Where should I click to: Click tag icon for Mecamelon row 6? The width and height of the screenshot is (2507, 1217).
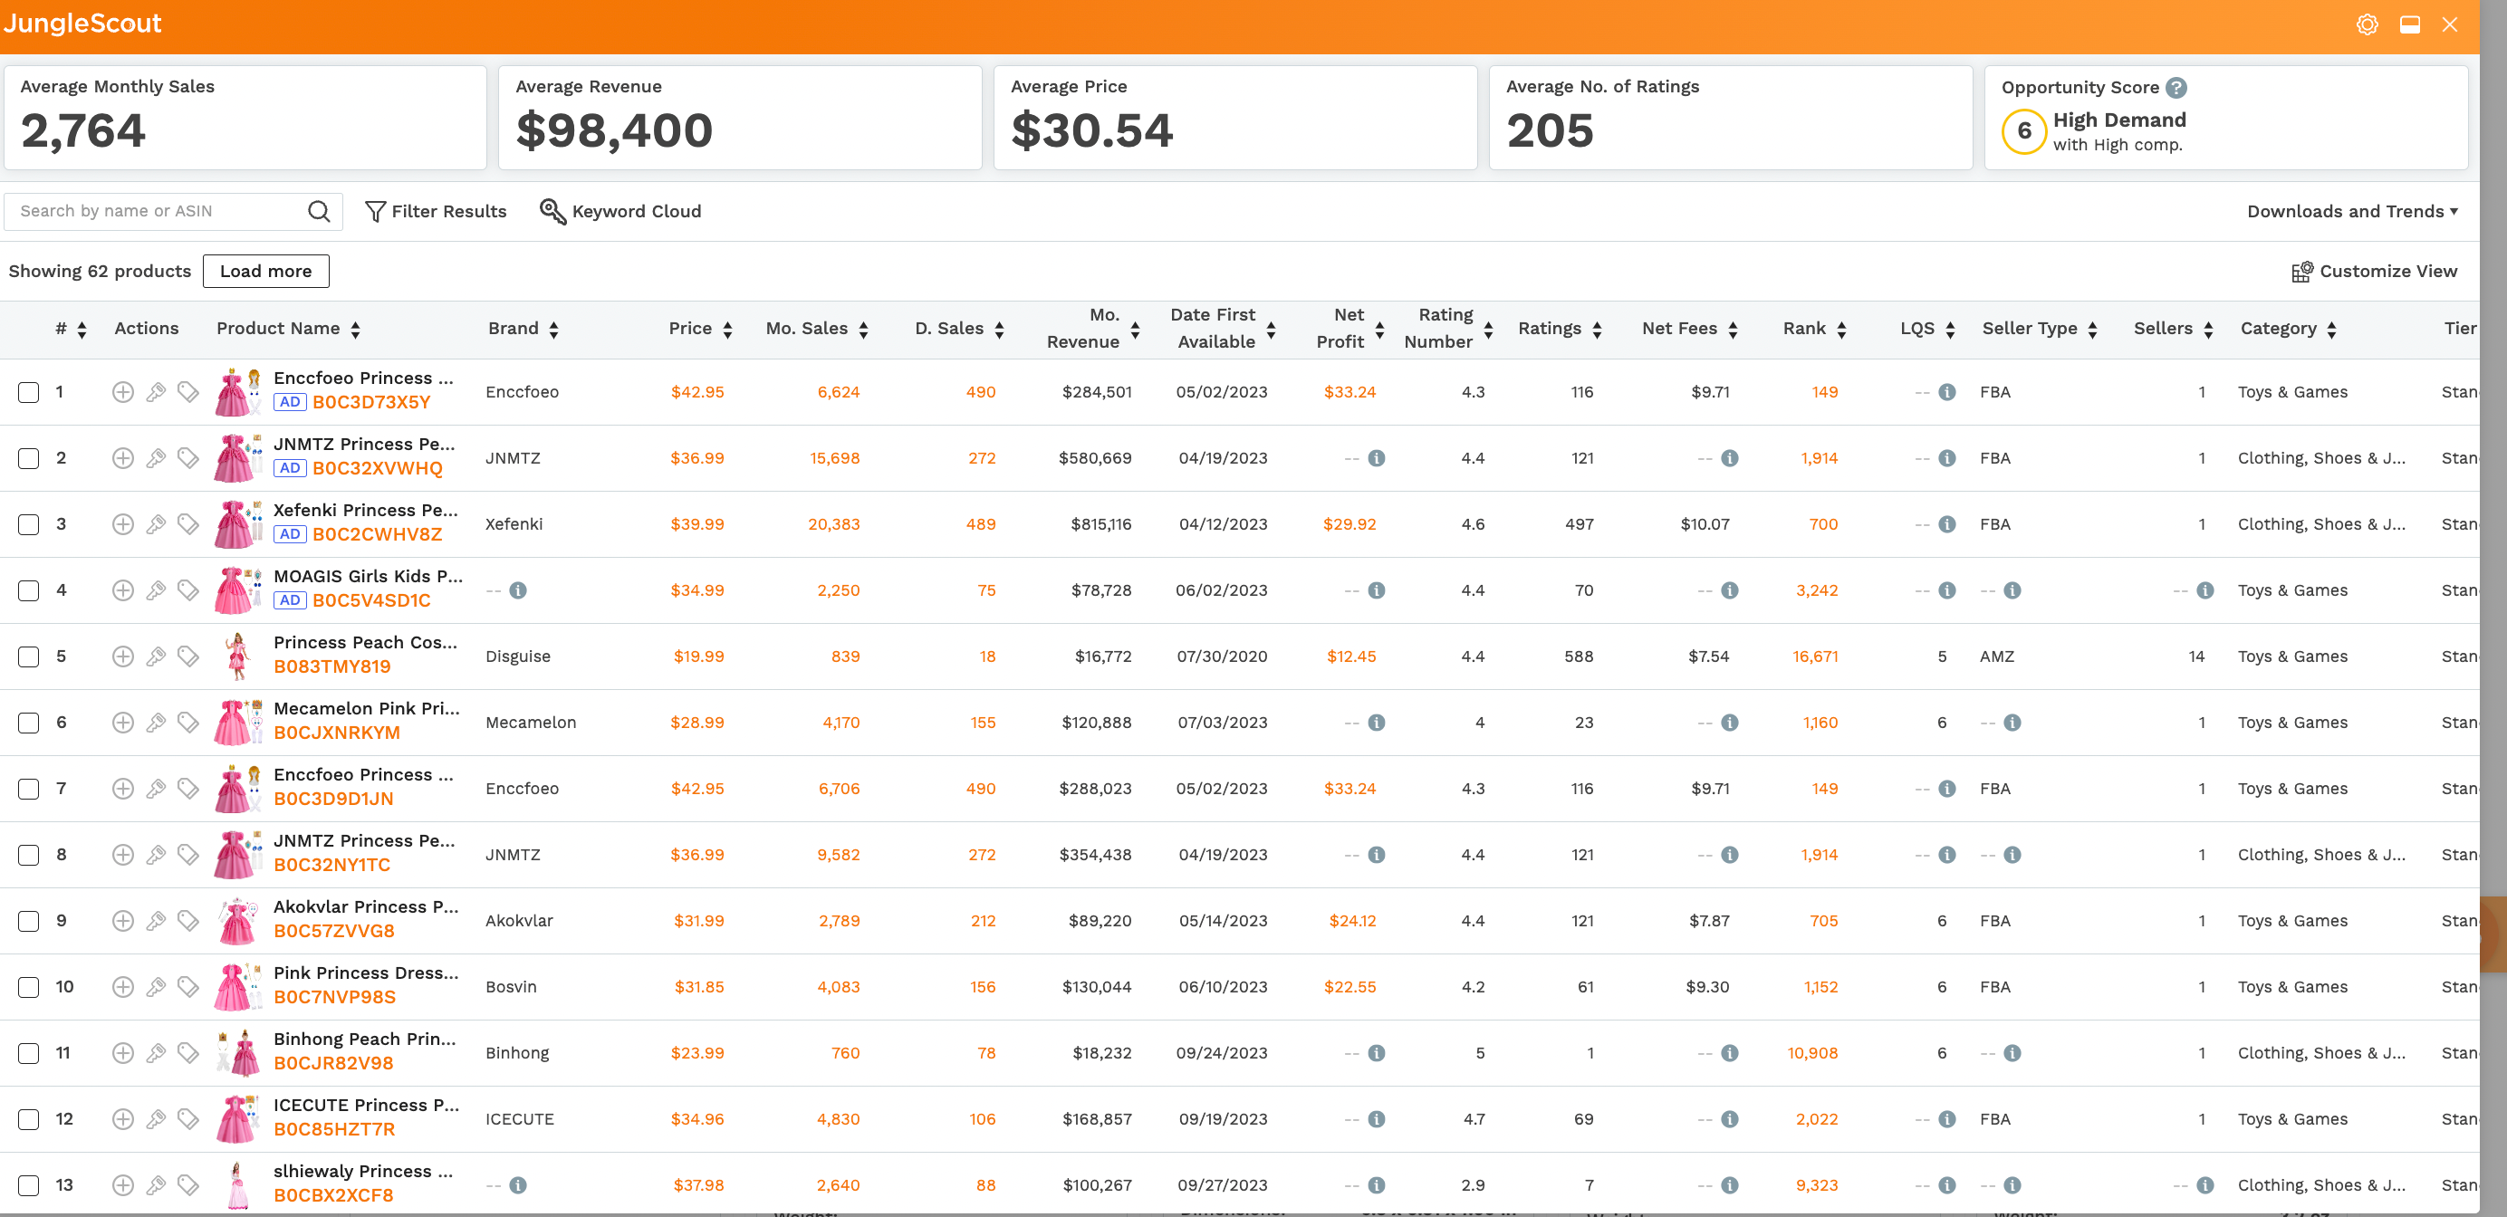coord(187,723)
